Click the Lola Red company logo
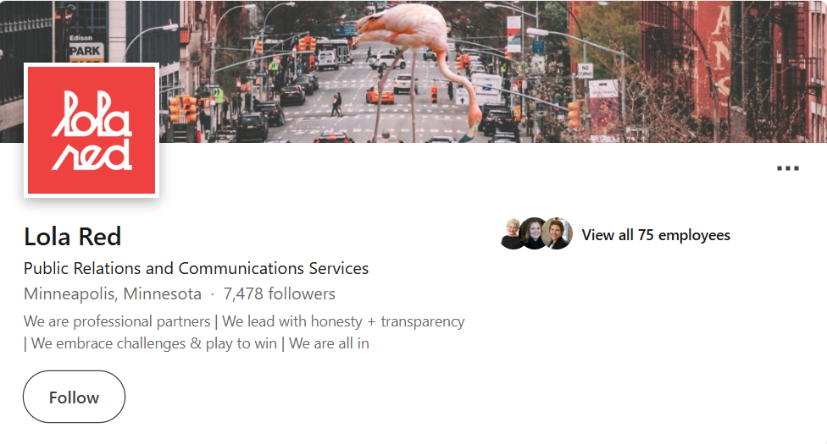The height and width of the screenshot is (444, 827). [x=92, y=130]
